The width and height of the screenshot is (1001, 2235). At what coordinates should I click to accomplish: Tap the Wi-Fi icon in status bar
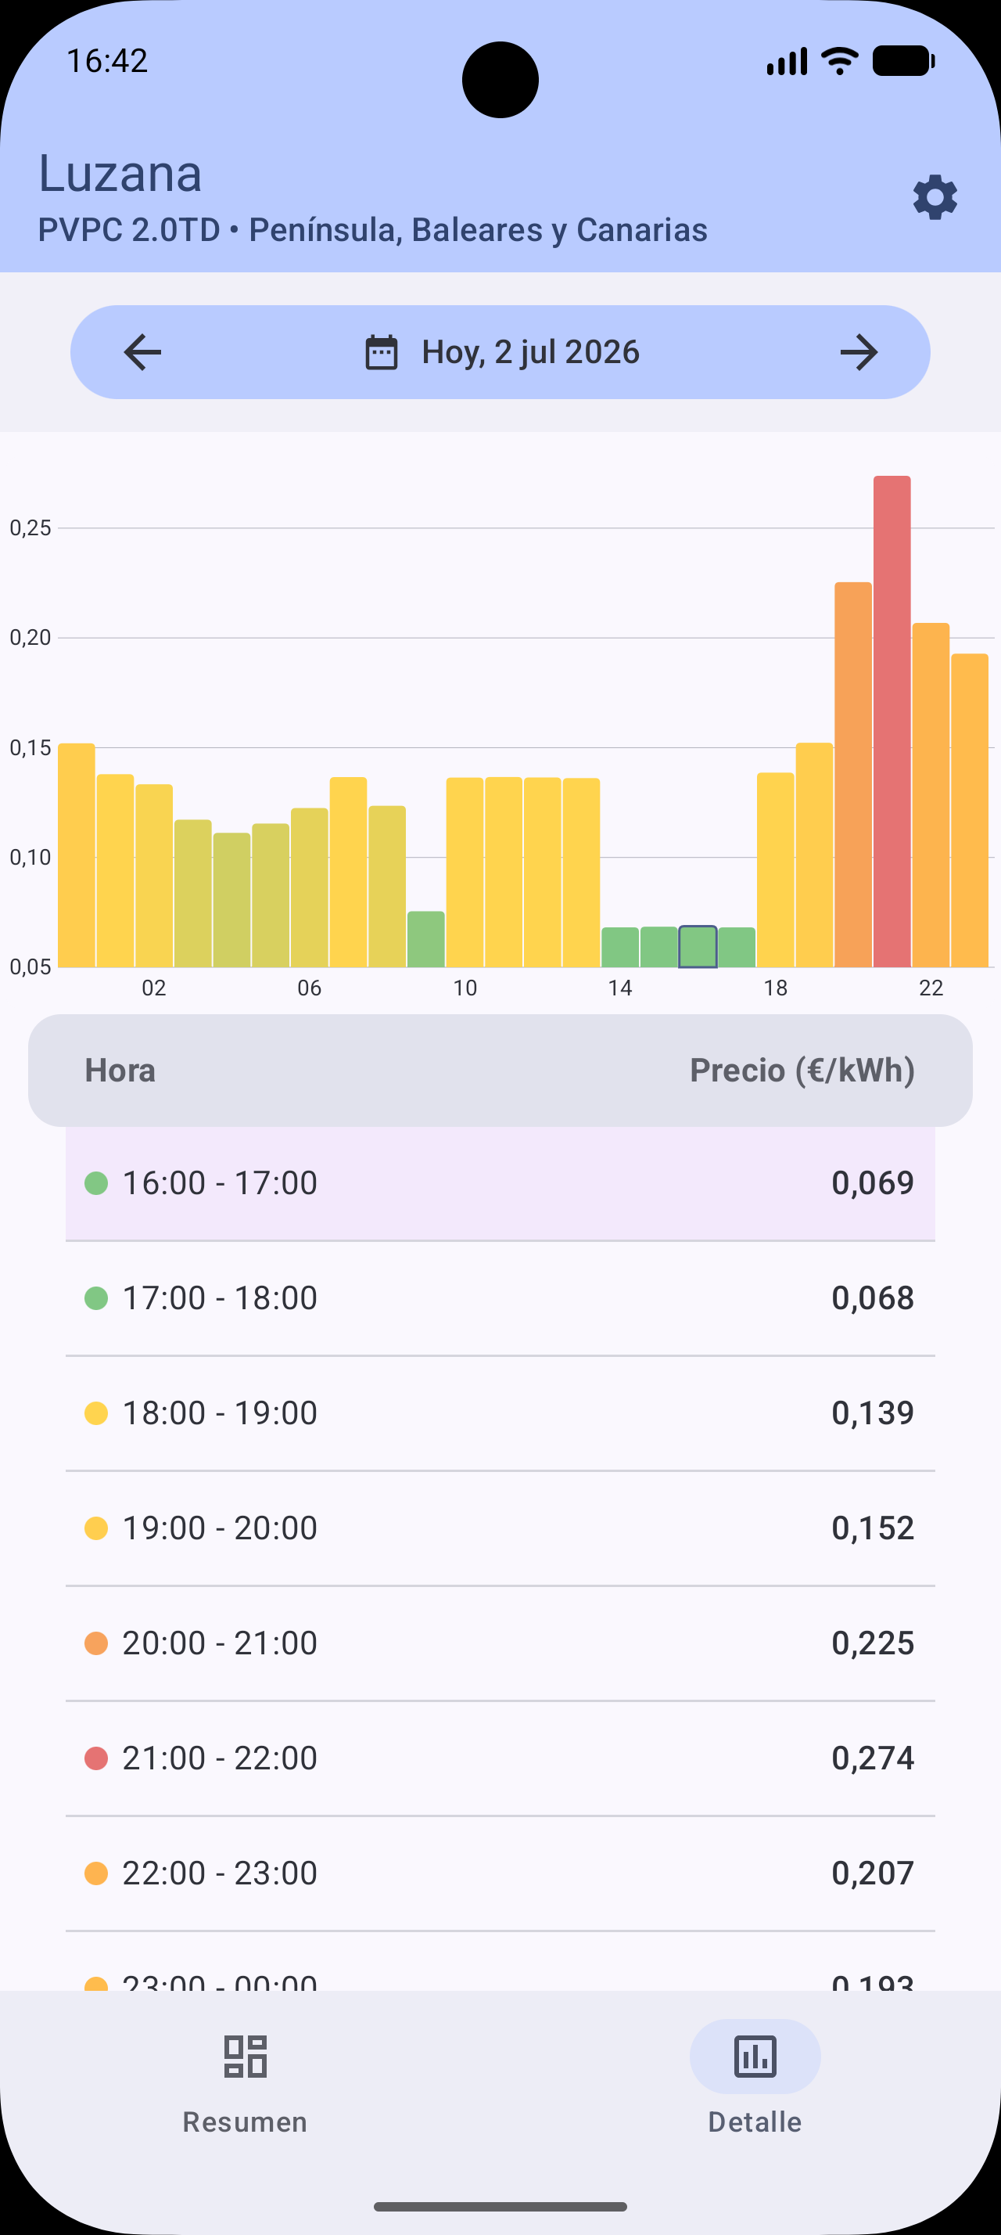coord(839,62)
